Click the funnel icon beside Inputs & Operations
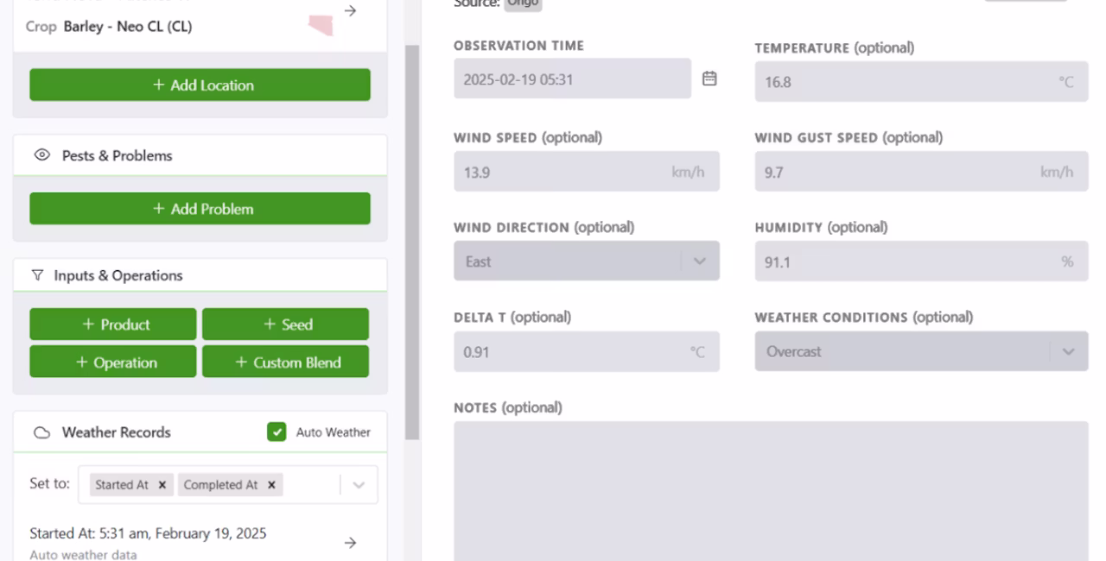1106x561 pixels. 37,276
